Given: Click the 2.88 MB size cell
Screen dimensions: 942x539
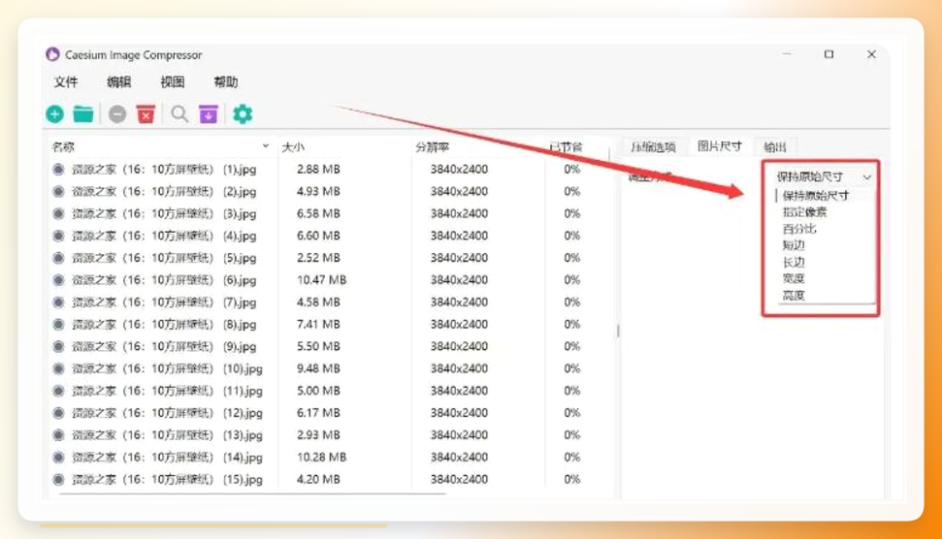Looking at the screenshot, I should coord(318,170).
